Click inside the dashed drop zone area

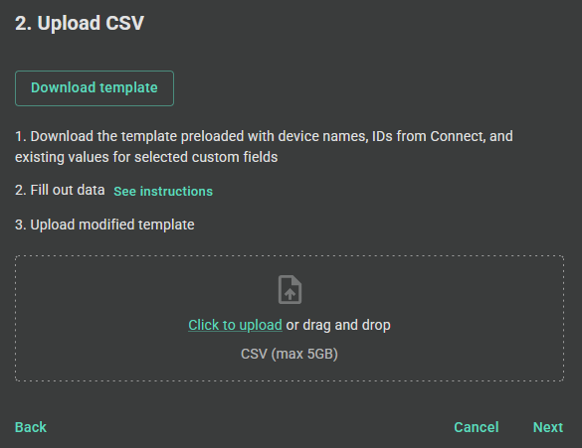290,318
